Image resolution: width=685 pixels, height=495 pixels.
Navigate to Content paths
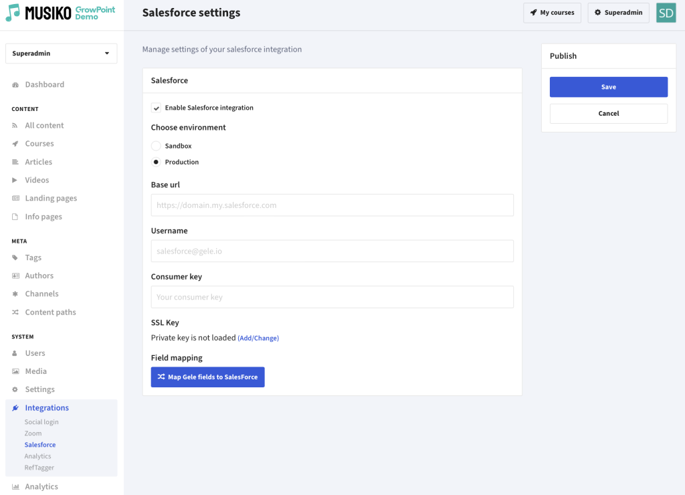(x=51, y=312)
